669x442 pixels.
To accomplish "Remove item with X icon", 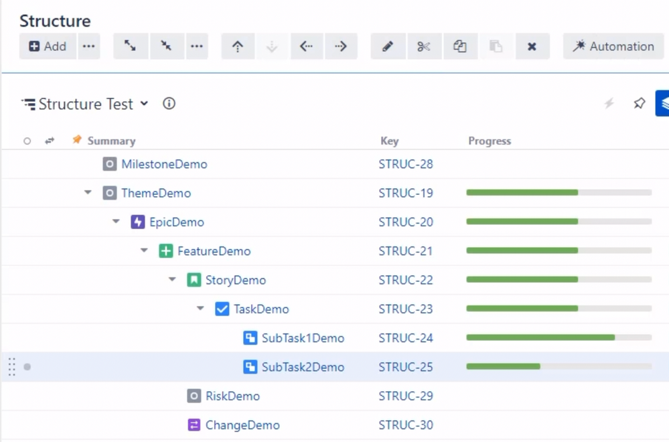I will (532, 46).
